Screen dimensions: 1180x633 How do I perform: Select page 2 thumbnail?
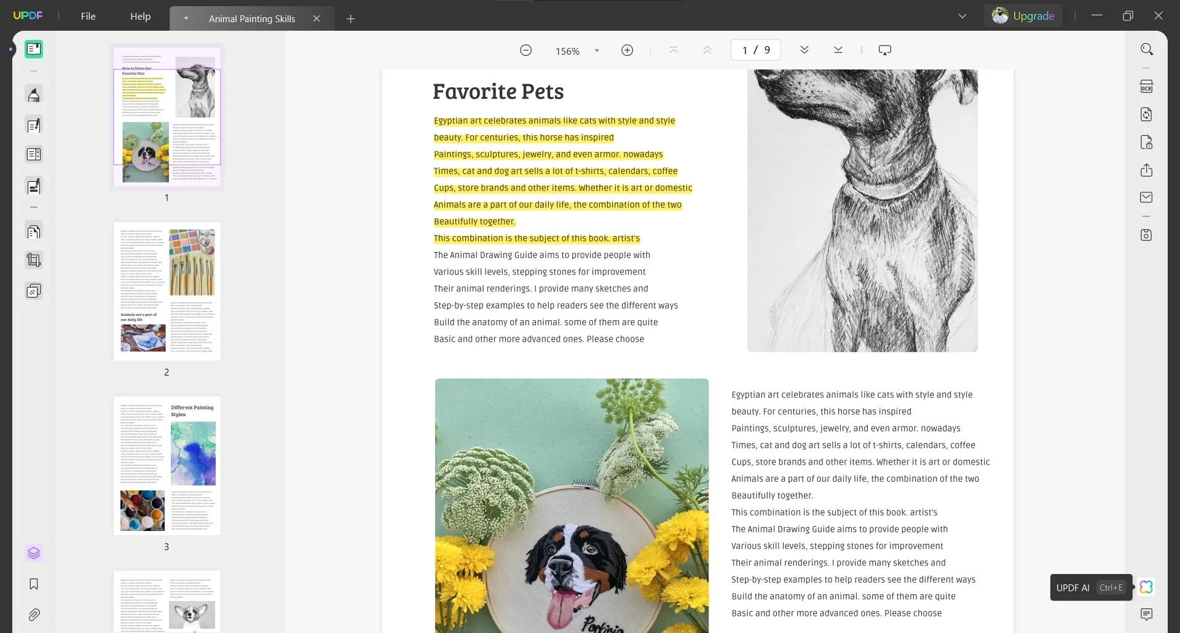pos(167,291)
